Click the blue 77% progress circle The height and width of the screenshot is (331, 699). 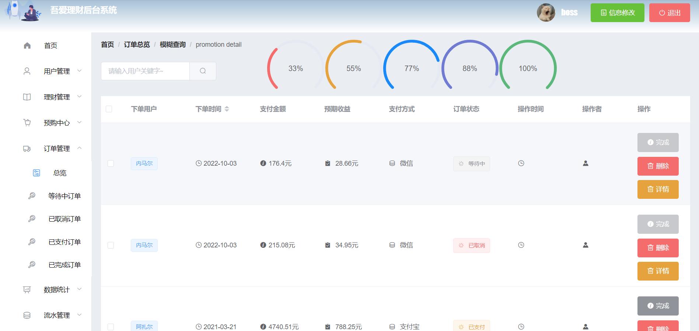tap(412, 68)
